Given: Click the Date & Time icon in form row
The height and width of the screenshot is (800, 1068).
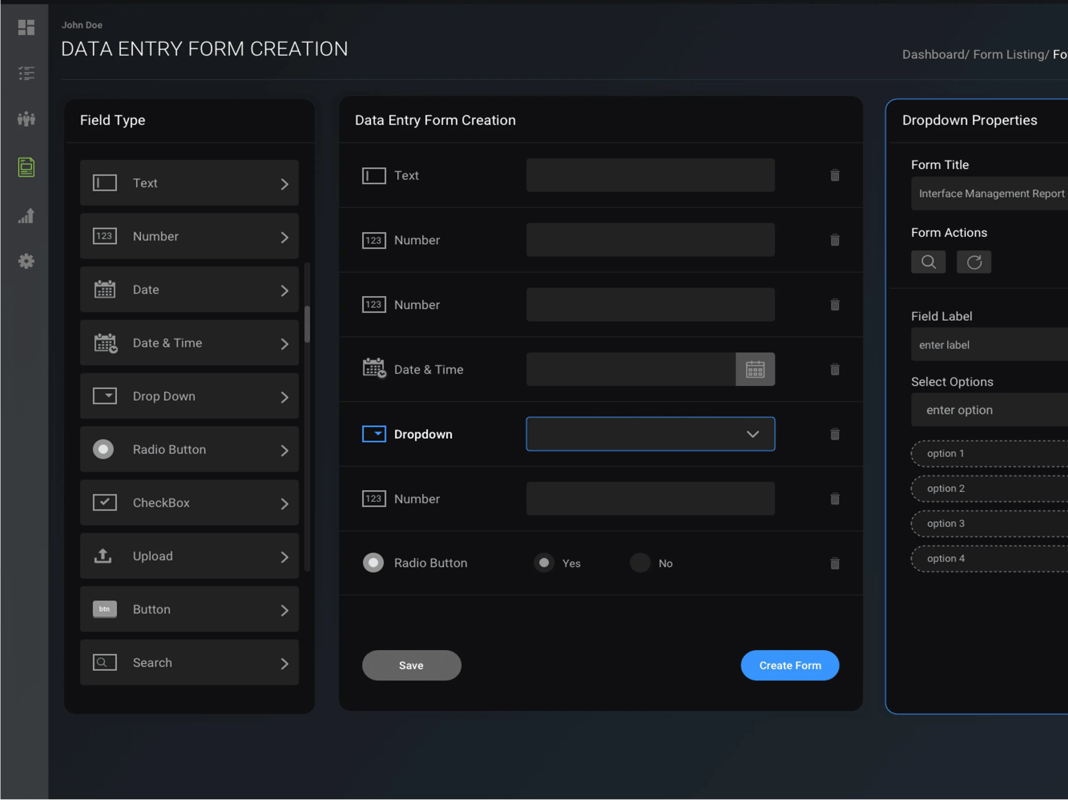Looking at the screenshot, I should (x=374, y=368).
